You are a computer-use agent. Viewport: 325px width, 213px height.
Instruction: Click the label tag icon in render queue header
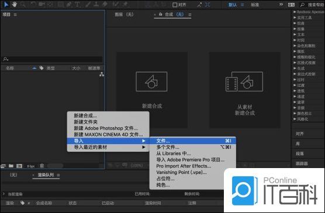tap(22, 203)
